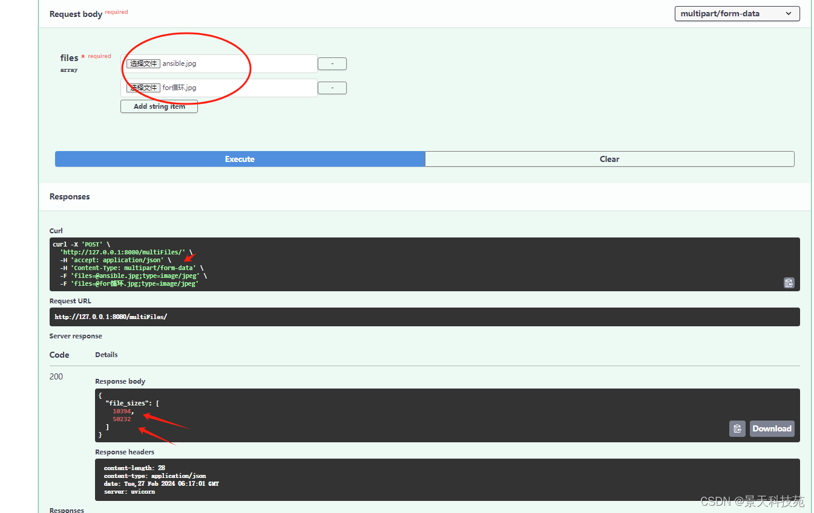Click the date header line
This screenshot has width=814, height=513.
pos(162,483)
